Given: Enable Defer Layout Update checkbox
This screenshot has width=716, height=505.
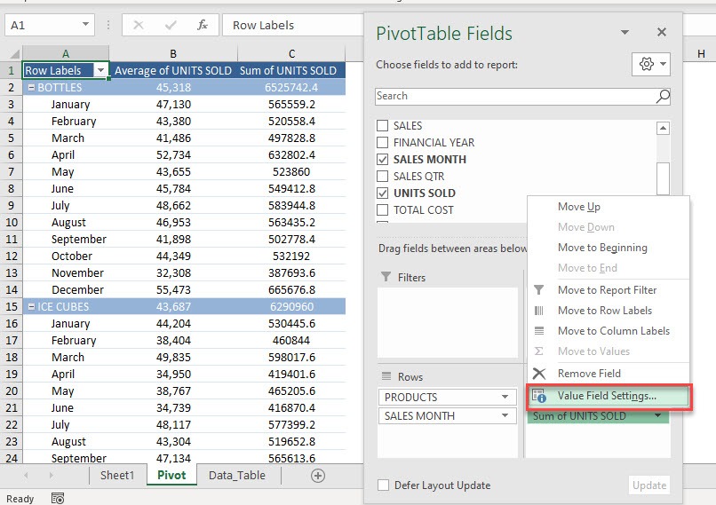Looking at the screenshot, I should 383,485.
